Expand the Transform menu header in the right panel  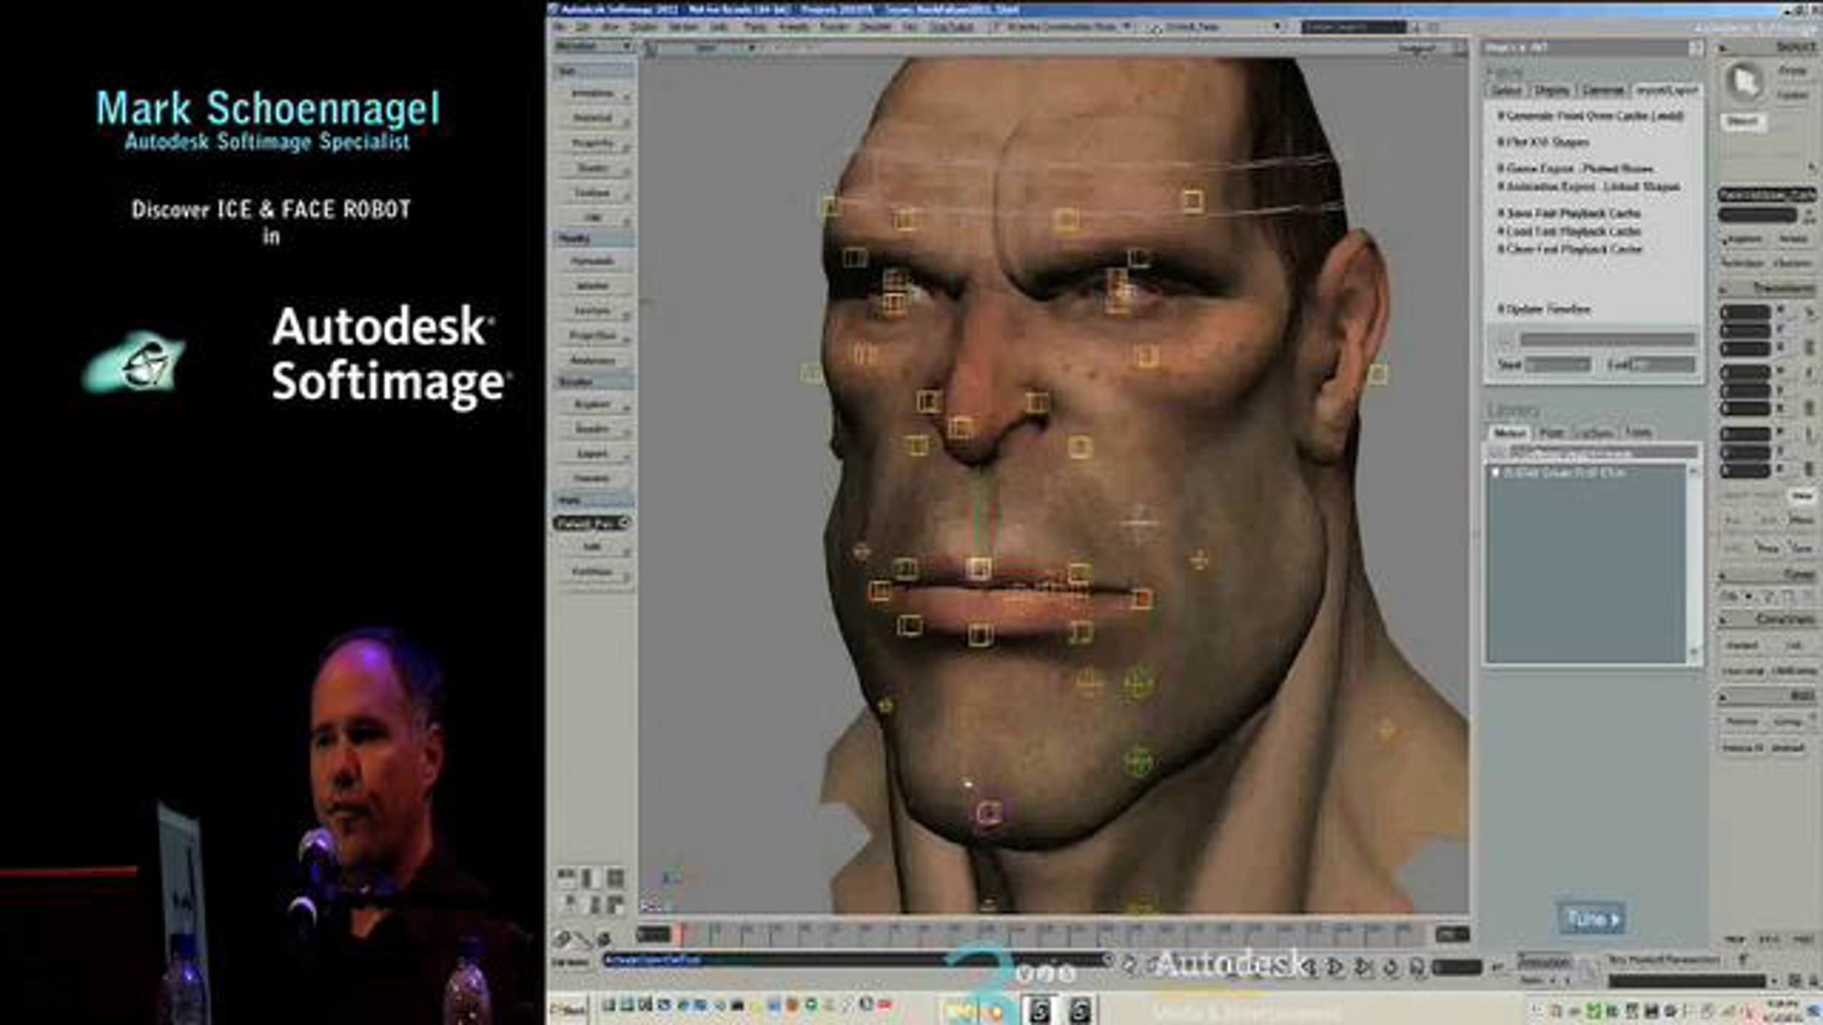point(1767,289)
